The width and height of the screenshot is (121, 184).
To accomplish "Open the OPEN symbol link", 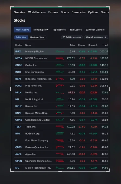I will coord(19,161).
